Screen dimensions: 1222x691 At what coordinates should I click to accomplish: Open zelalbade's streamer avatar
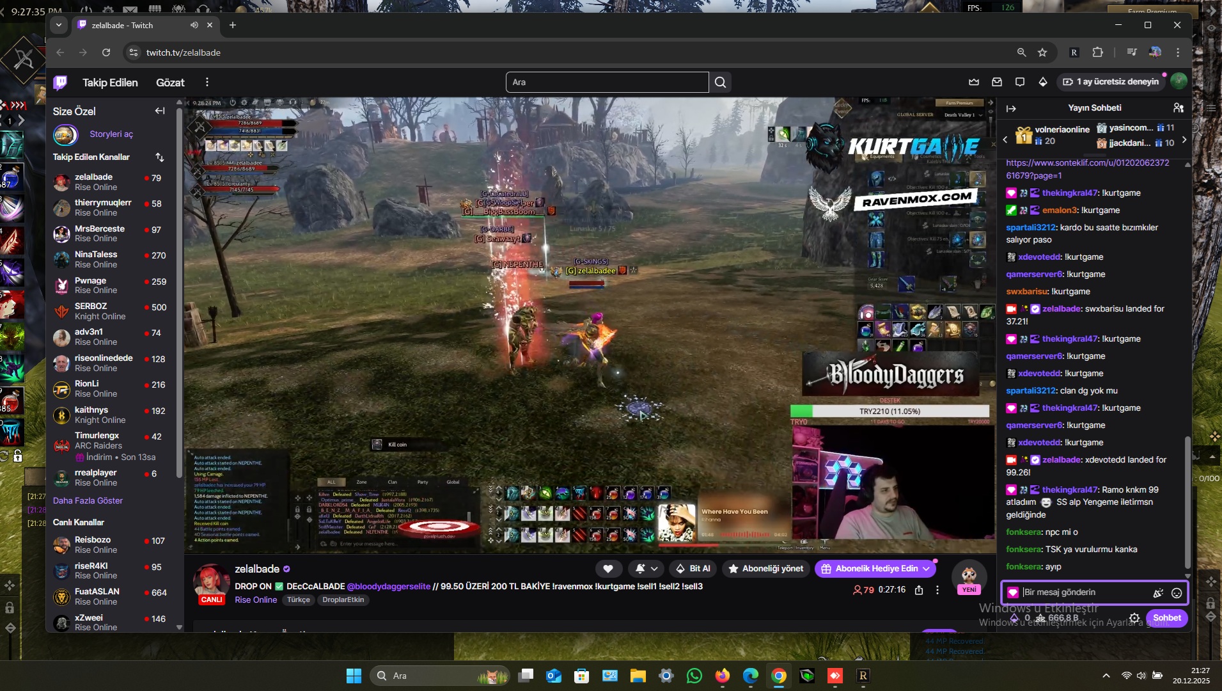211,580
